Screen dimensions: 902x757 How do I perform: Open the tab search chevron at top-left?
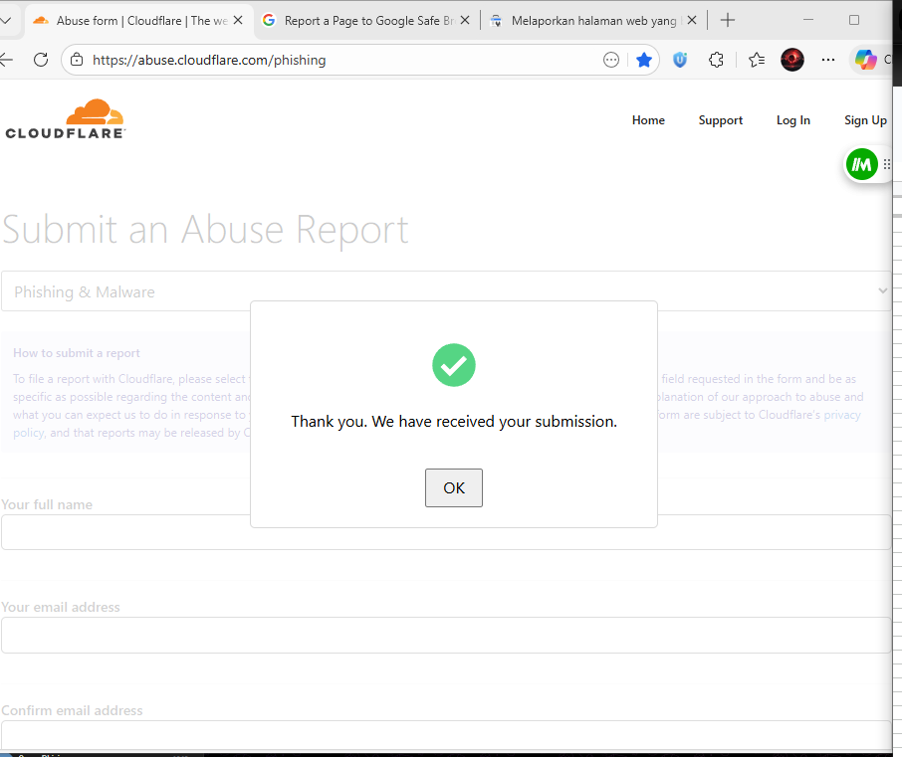[6, 20]
